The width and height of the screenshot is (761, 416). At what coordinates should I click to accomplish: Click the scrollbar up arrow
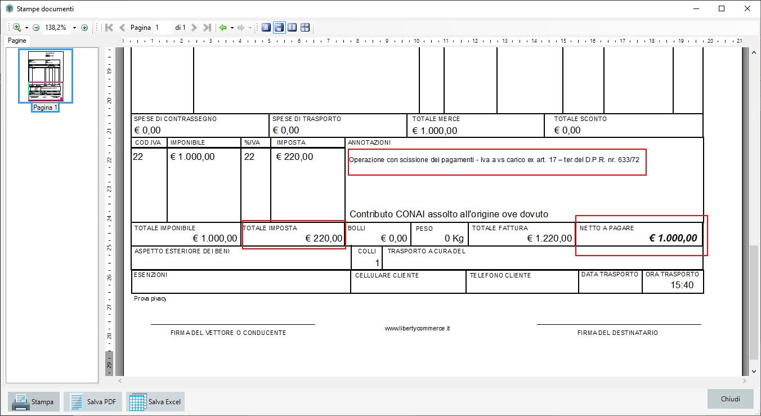click(754, 52)
